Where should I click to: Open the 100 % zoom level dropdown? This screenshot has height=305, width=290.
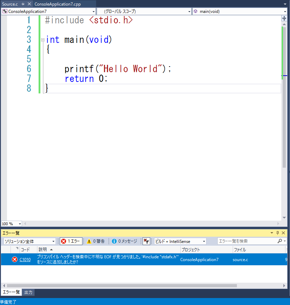click(11, 224)
